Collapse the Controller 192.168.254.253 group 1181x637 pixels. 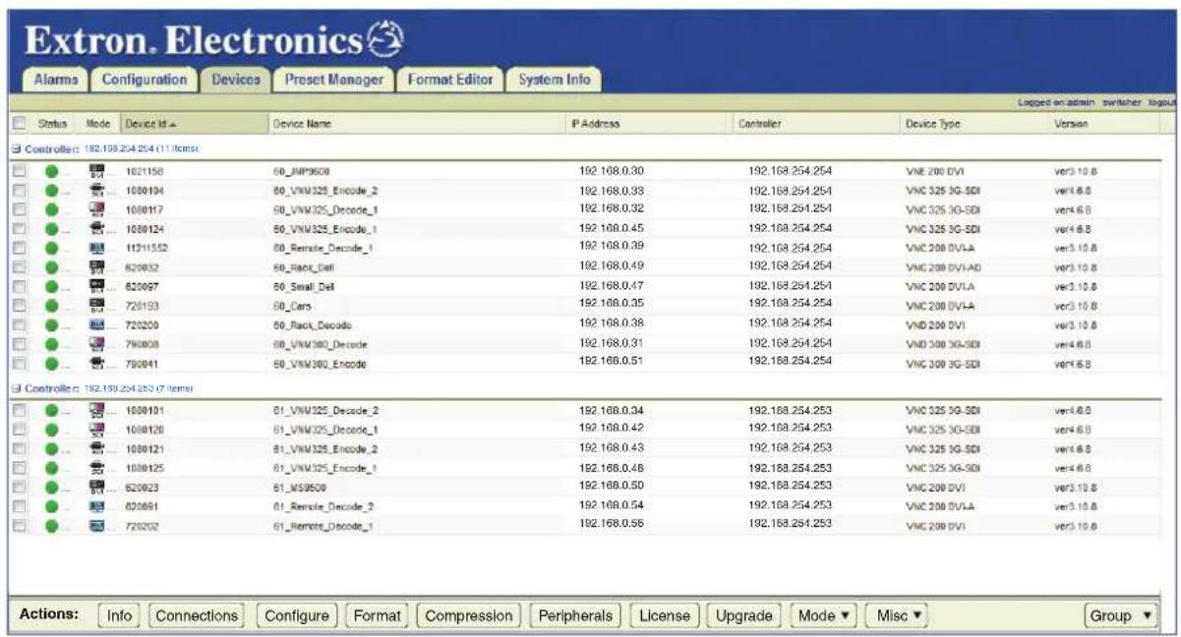tap(16, 387)
